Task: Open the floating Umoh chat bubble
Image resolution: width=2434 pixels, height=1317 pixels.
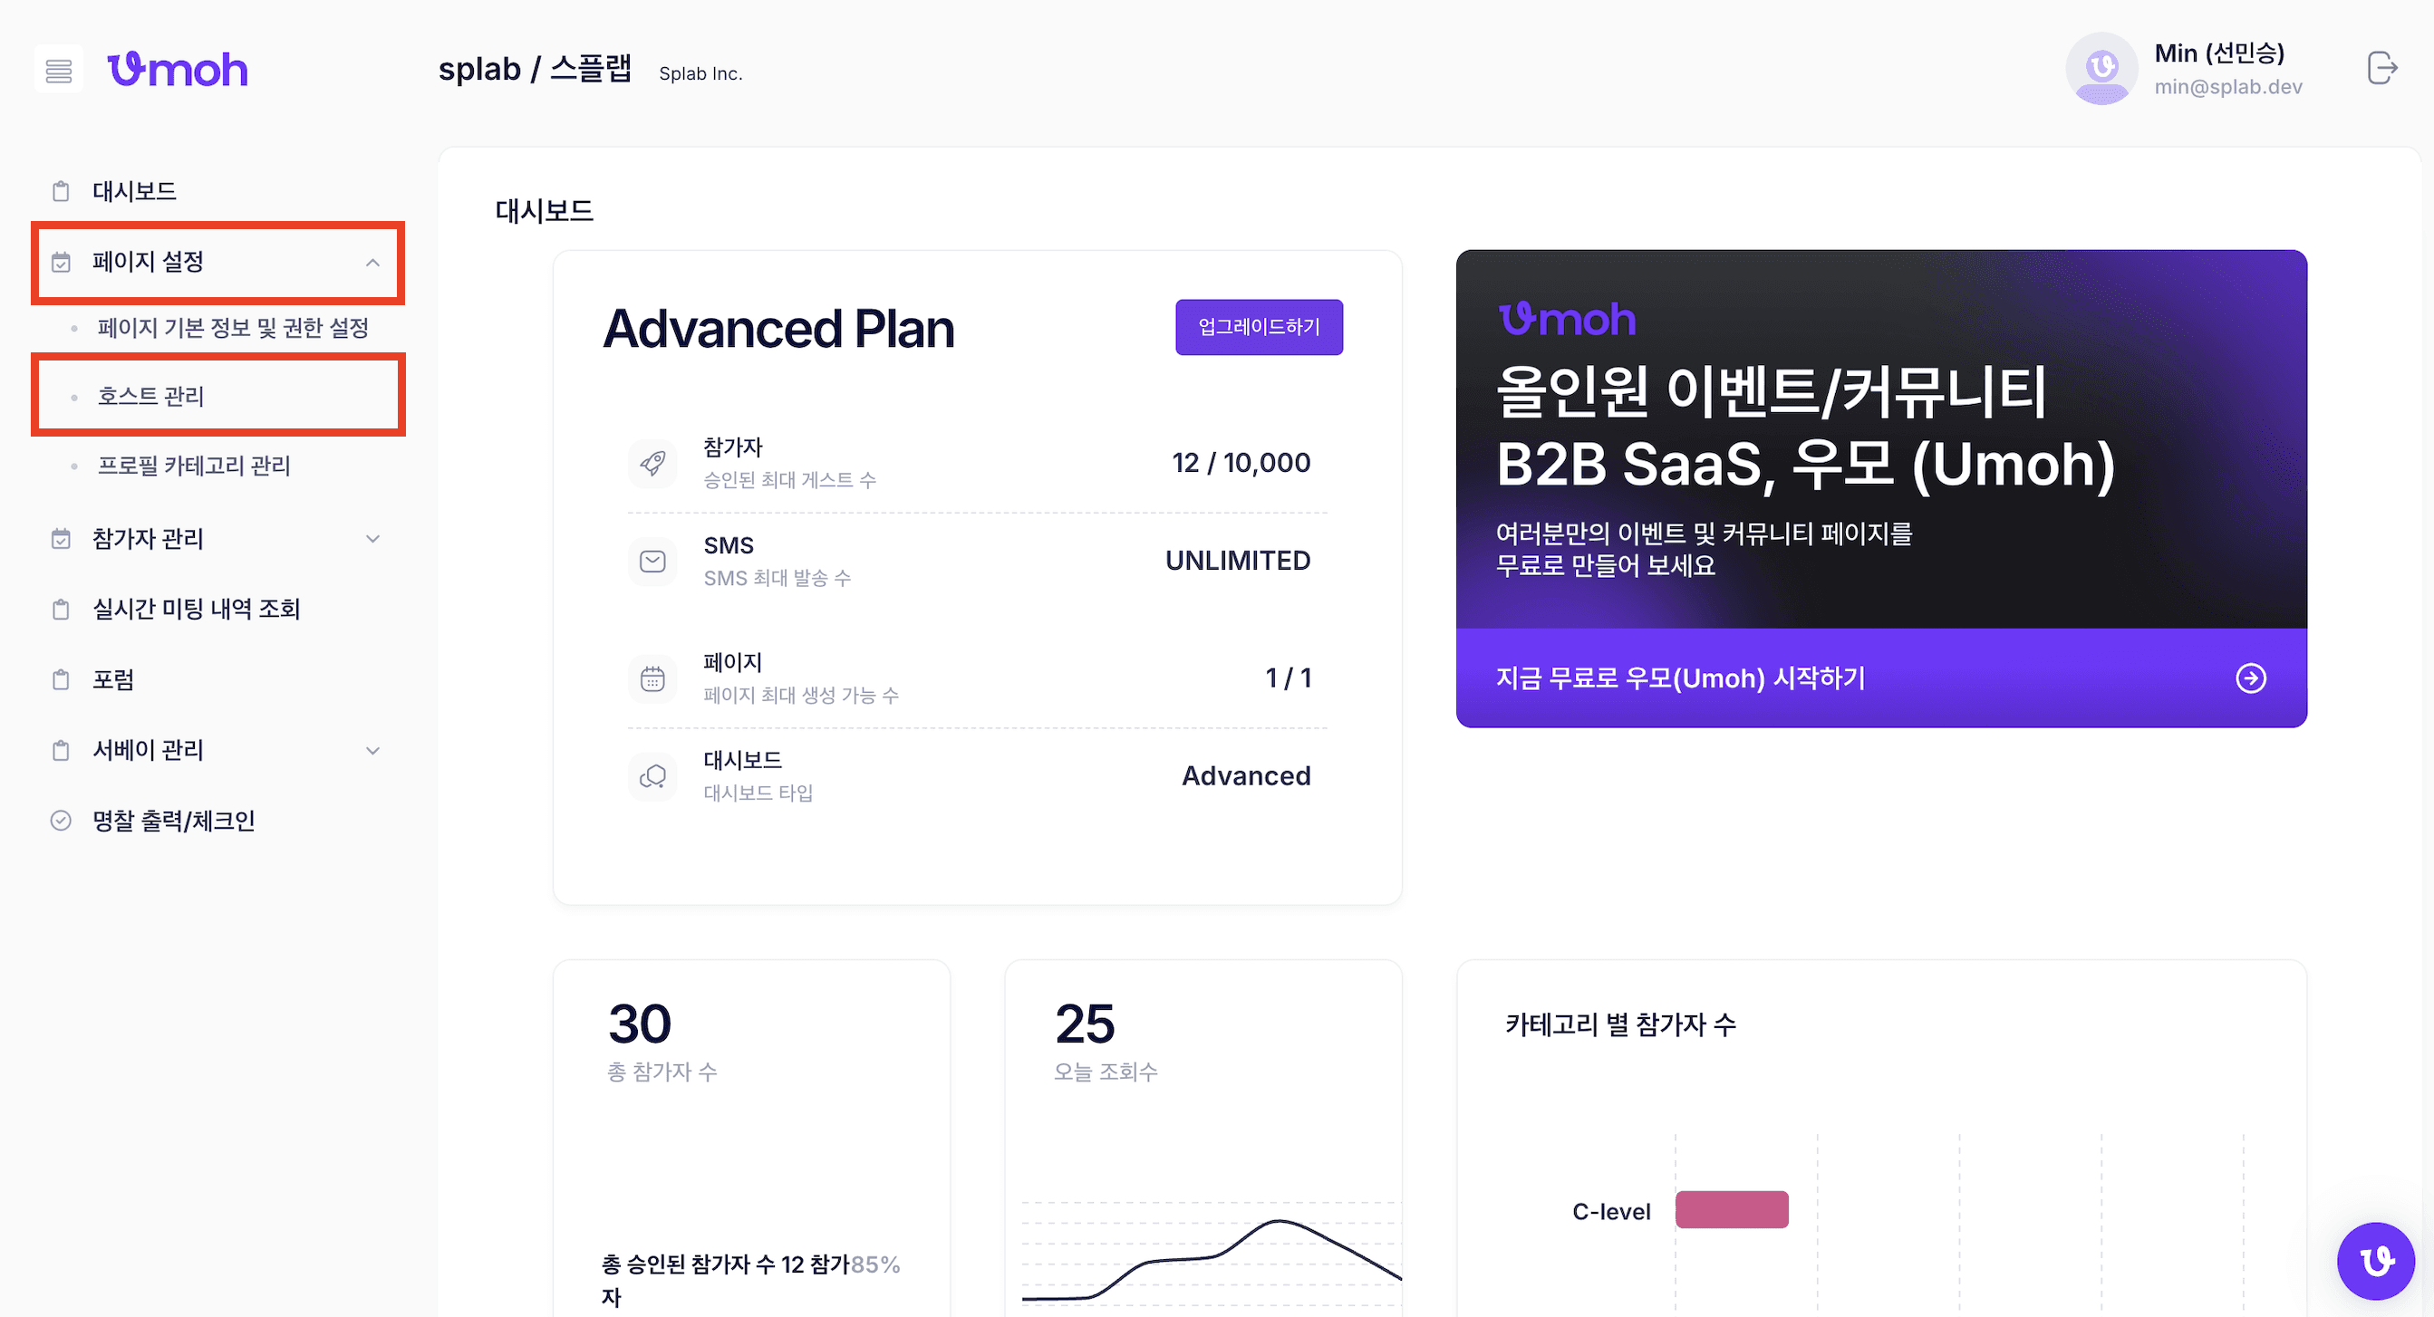Action: (x=2374, y=1260)
